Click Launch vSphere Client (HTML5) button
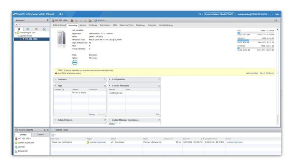The height and width of the screenshot is (166, 293). coord(219,14)
